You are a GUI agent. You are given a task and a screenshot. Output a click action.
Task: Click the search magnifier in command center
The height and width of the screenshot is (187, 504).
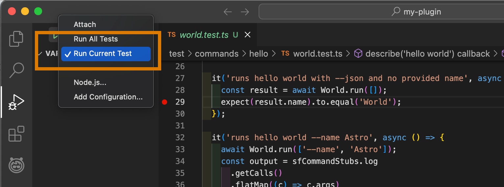point(396,12)
